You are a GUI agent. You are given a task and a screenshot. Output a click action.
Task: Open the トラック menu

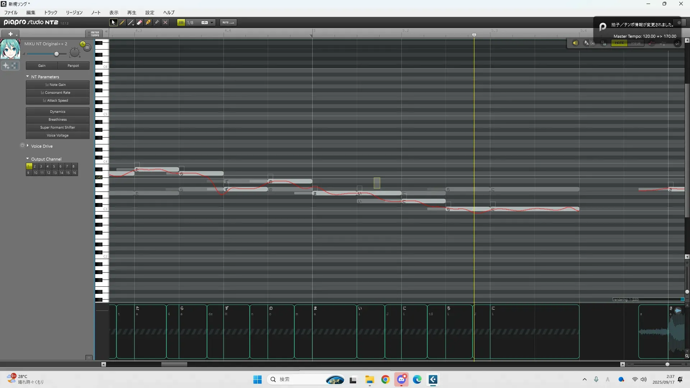[x=51, y=13]
